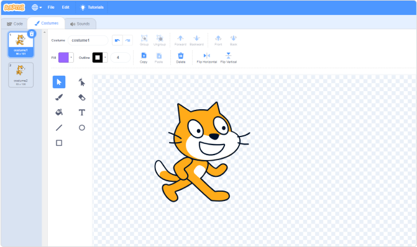
Task: Click the Group icon
Action: click(144, 40)
